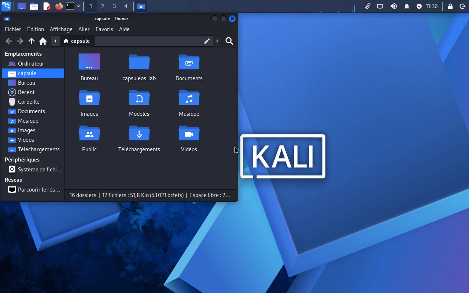Launch the terminal emulator from the panel
Screen dimensions: 469x293
tap(70, 6)
